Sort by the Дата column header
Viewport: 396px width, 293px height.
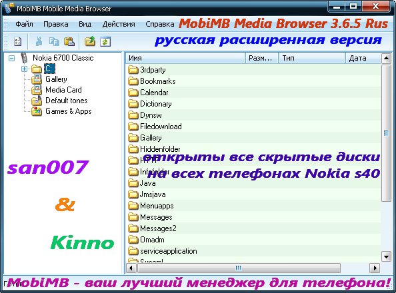click(x=363, y=59)
